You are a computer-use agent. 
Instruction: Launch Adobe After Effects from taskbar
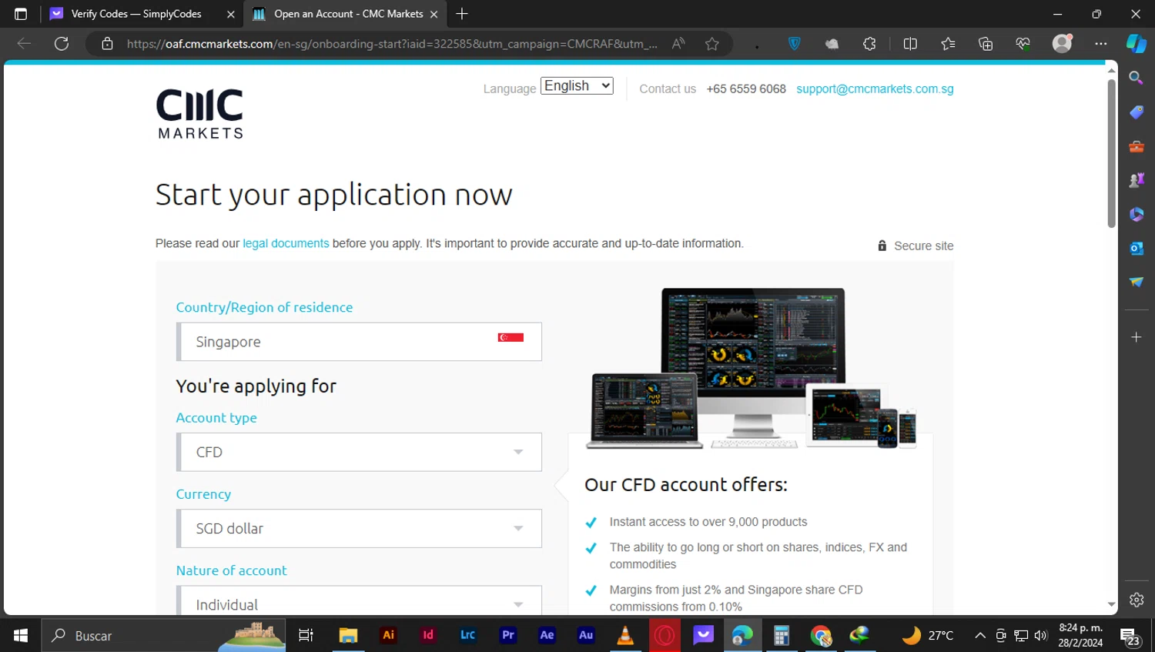pyautogui.click(x=547, y=635)
